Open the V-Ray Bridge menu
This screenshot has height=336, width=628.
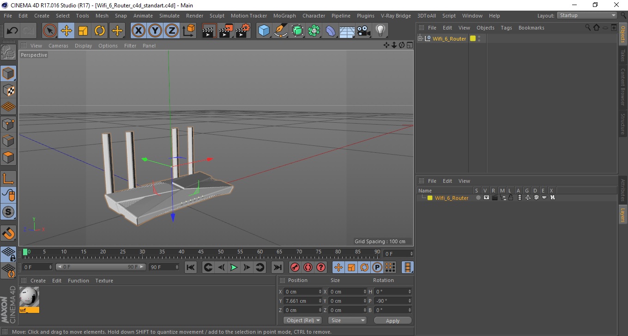pos(396,16)
